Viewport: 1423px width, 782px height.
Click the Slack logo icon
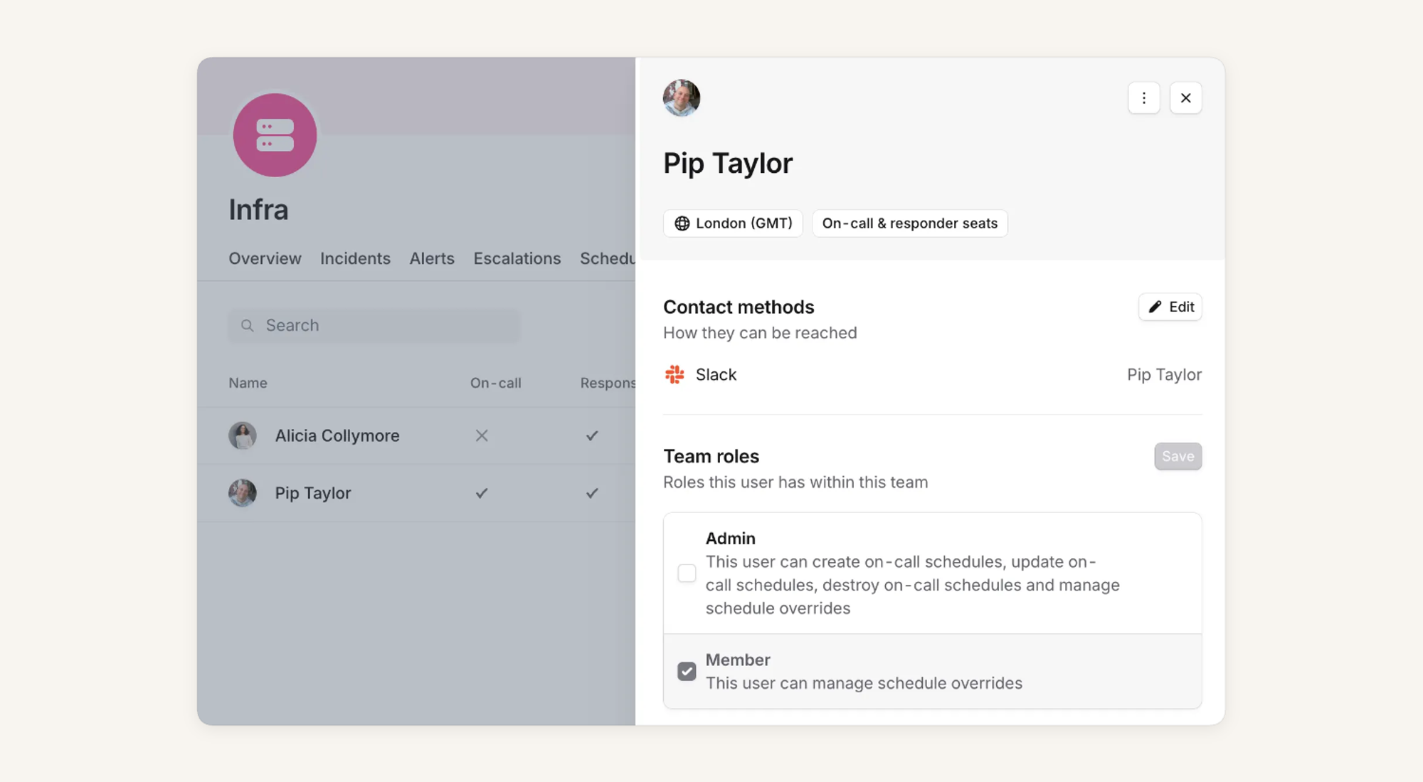point(675,374)
